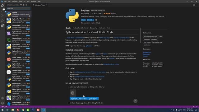Open the Uninstall button dropdown arrow
This screenshot has height=112, width=199.
tap(93, 20)
